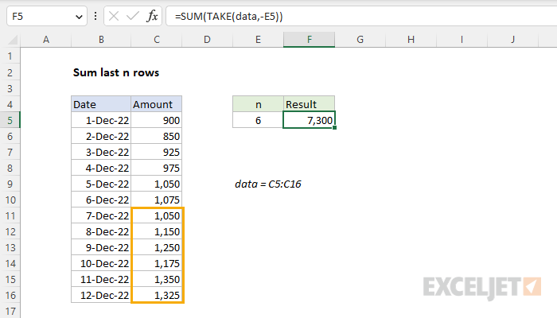The height and width of the screenshot is (318, 557).
Task: Click the vertical dots handle beside Name Box
Action: [x=95, y=17]
